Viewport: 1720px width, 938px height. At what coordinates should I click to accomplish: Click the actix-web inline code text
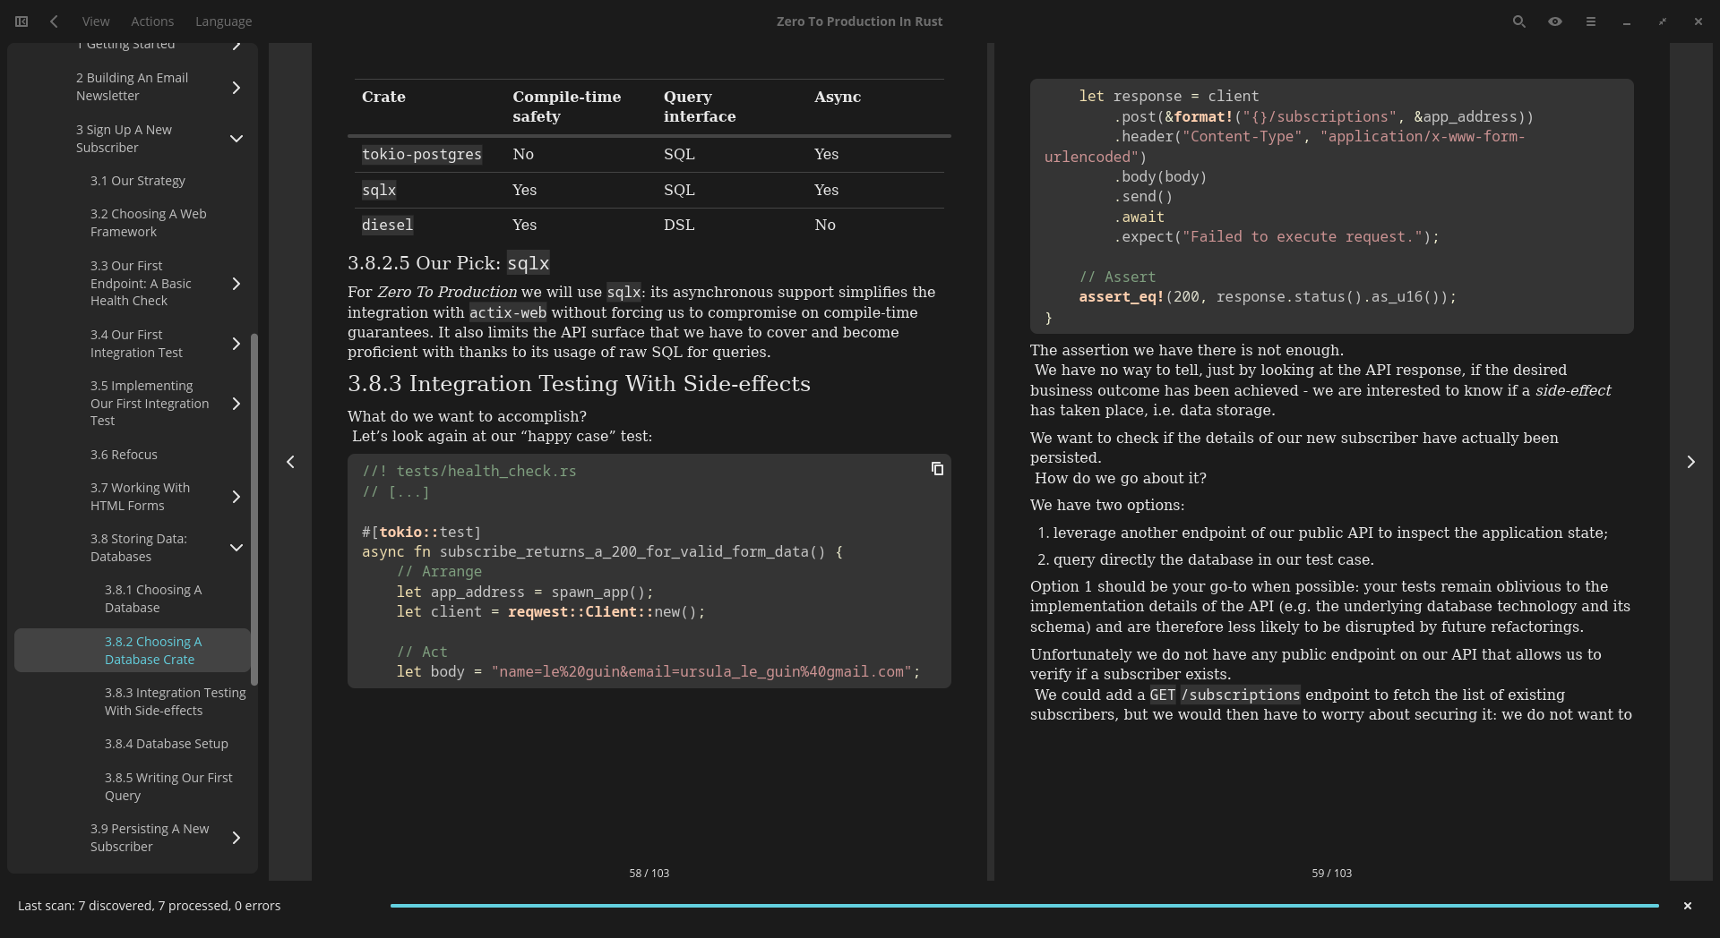coord(508,312)
